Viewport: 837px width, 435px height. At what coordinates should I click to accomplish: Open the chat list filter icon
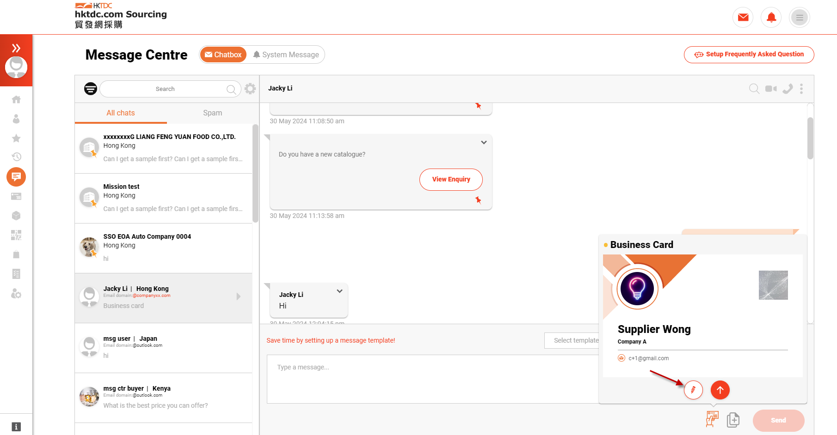coord(91,89)
